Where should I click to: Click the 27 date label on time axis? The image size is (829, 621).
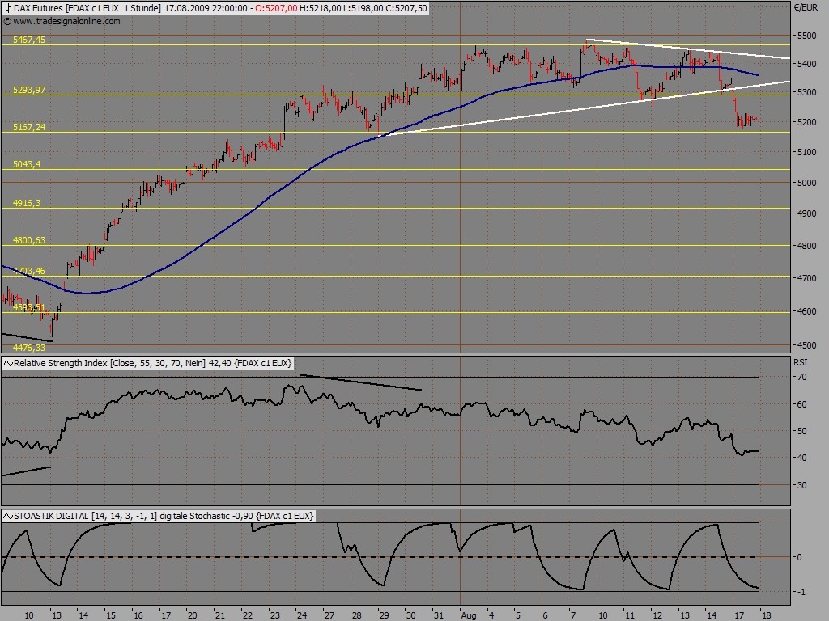coord(329,615)
